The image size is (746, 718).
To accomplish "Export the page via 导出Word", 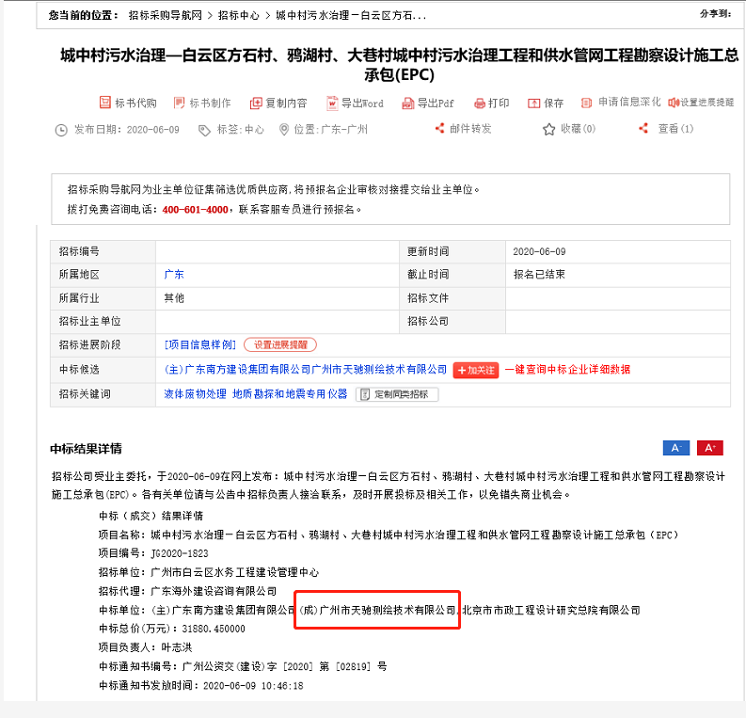I will click(x=332, y=103).
